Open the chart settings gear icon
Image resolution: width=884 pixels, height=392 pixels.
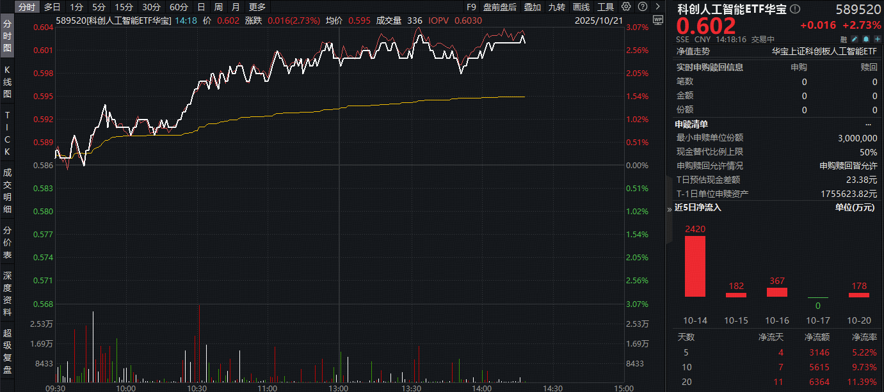(625, 7)
